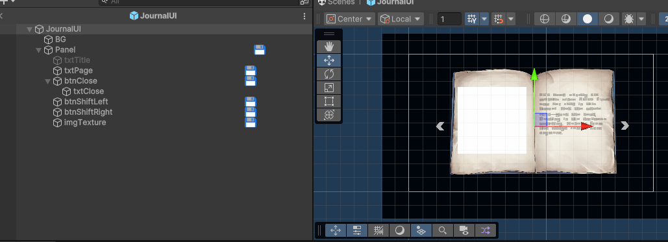
Task: Click the save icon on btnShiftRight row
Action: (251, 112)
